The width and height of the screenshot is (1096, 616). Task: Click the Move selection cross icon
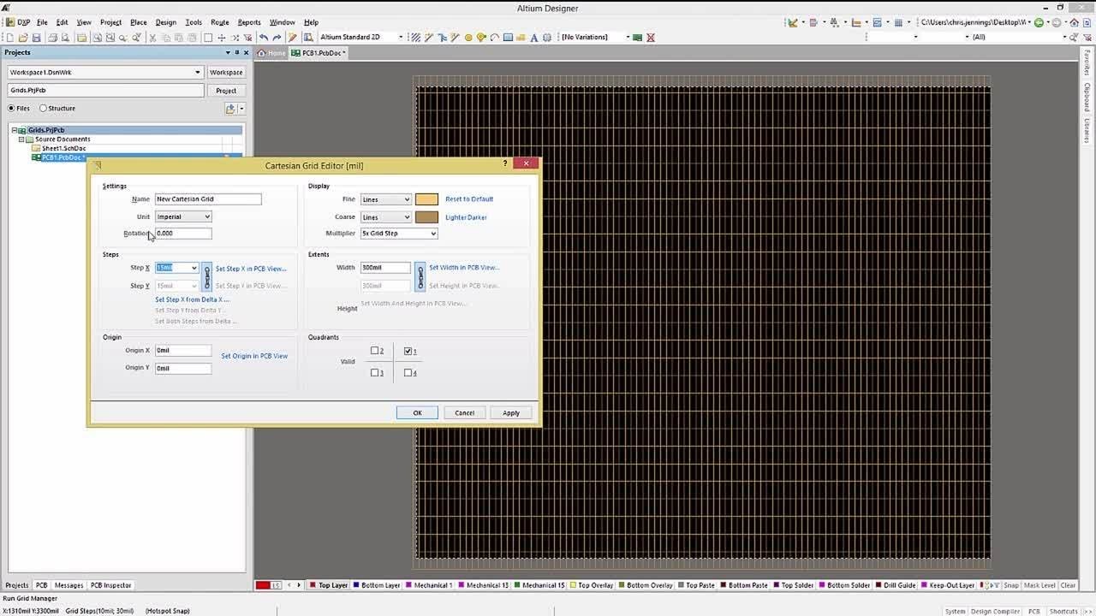pyautogui.click(x=222, y=38)
